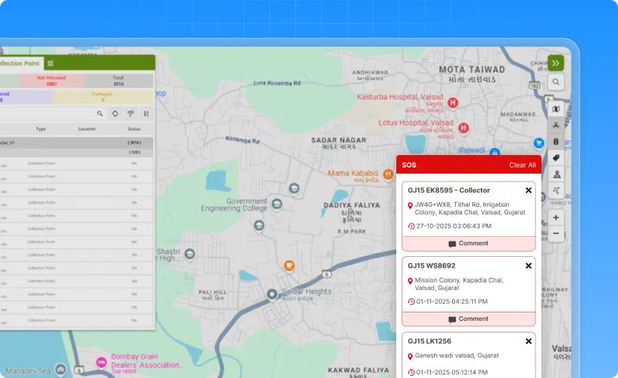Screen dimensions: 618x378
Task: Click Clear All in SOS panel
Action: pyautogui.click(x=522, y=165)
